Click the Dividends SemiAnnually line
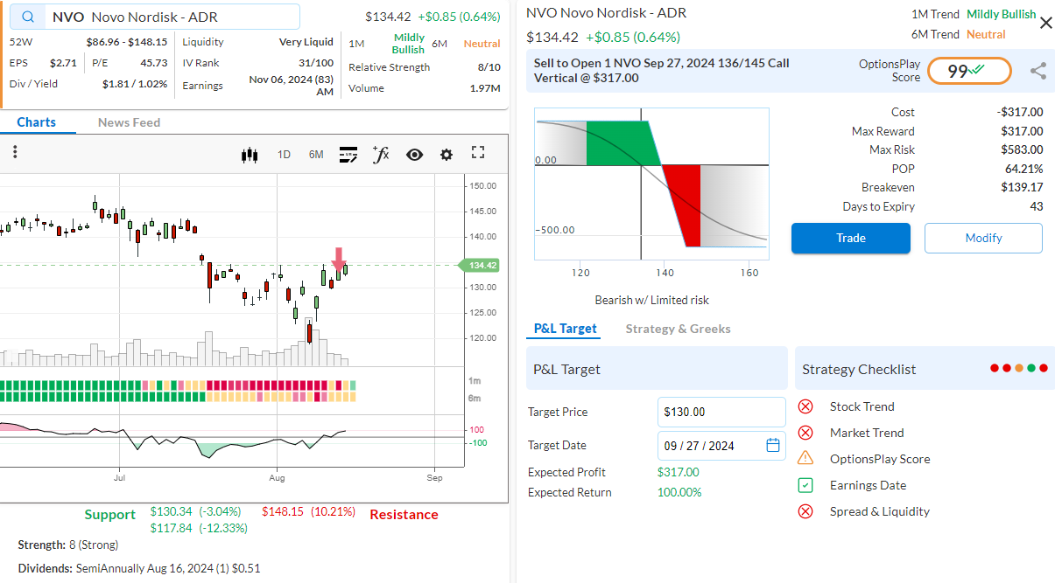This screenshot has height=583, width=1055. click(139, 568)
